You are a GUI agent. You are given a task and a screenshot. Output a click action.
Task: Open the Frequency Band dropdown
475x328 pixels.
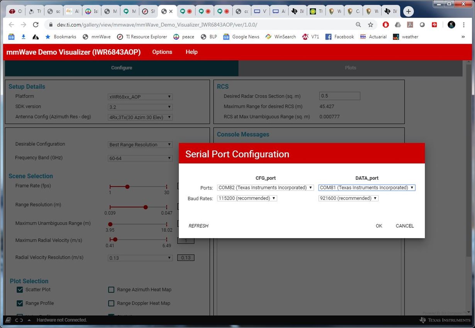[140, 158]
